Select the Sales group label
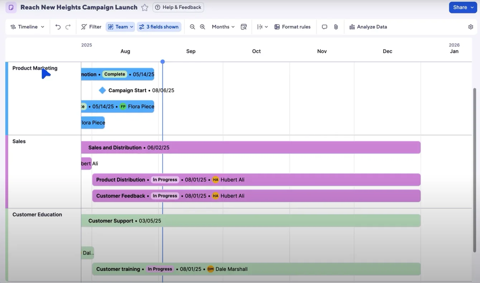Image resolution: width=480 pixels, height=283 pixels. point(19,141)
